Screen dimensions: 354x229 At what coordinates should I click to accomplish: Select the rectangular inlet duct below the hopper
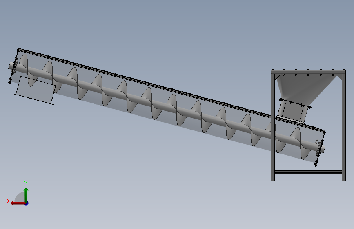[293, 111]
